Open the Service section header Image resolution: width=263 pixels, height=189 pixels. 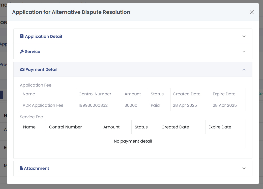click(33, 51)
